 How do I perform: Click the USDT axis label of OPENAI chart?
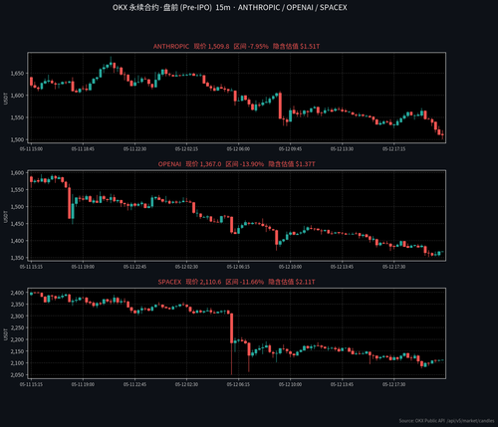pyautogui.click(x=5, y=217)
